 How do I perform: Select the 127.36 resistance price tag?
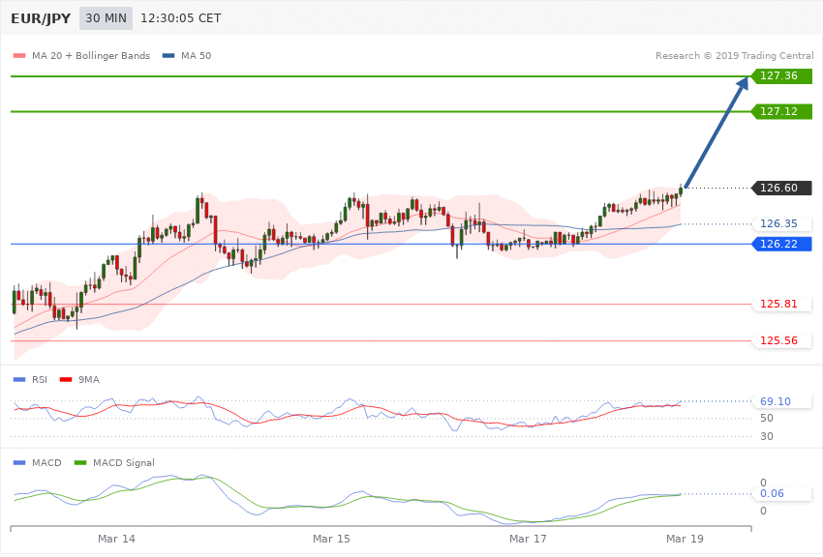click(x=782, y=76)
